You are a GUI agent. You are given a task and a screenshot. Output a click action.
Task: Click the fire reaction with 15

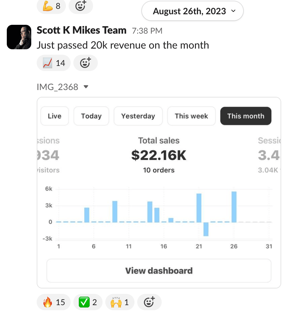pos(54,302)
